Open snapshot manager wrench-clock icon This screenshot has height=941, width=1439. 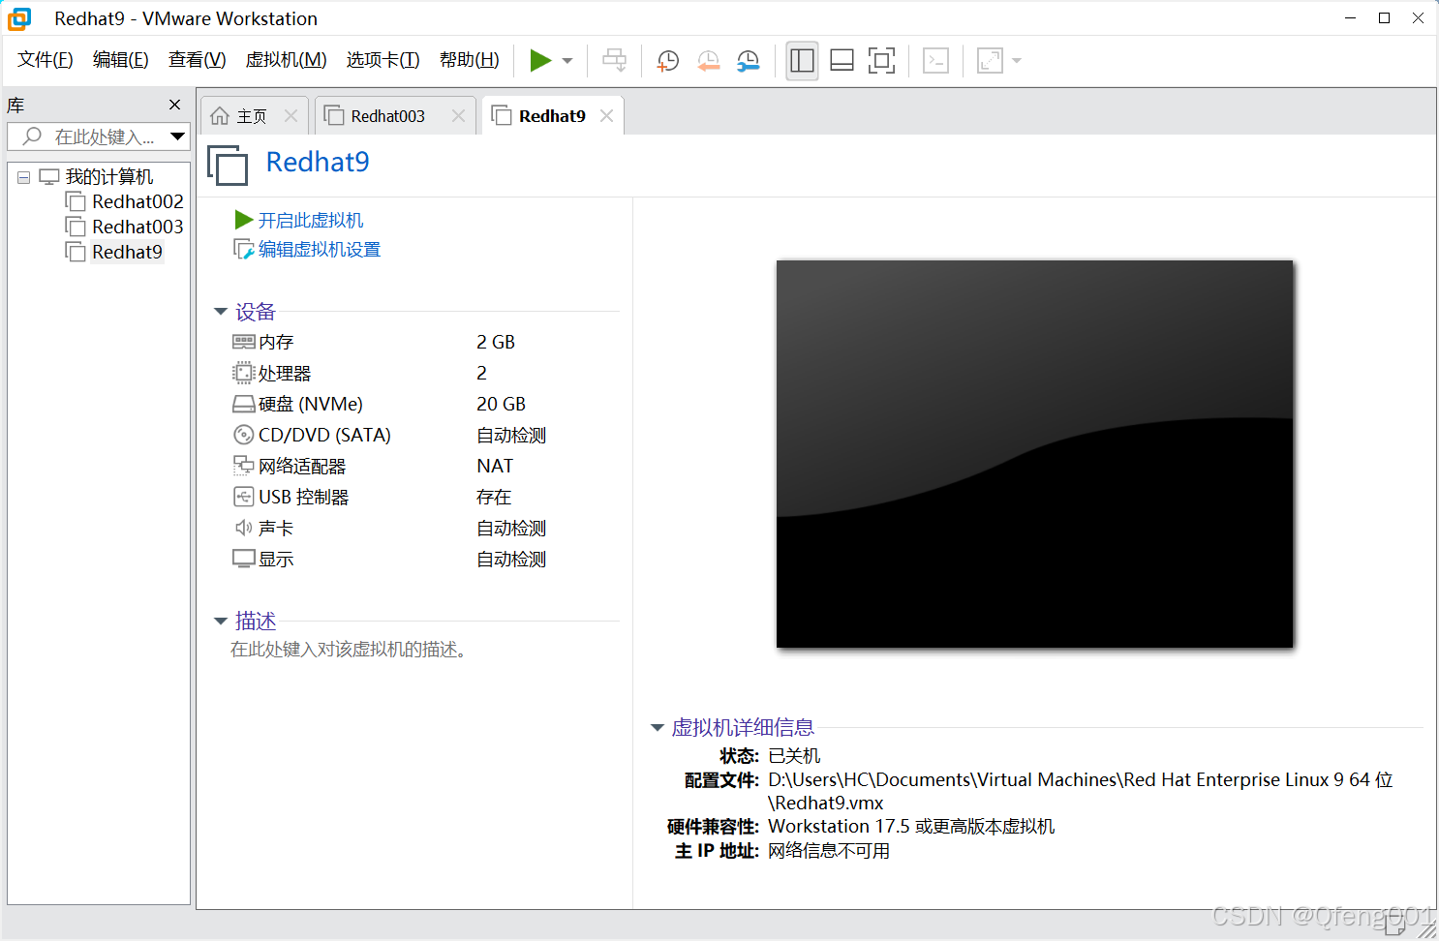[x=748, y=61]
